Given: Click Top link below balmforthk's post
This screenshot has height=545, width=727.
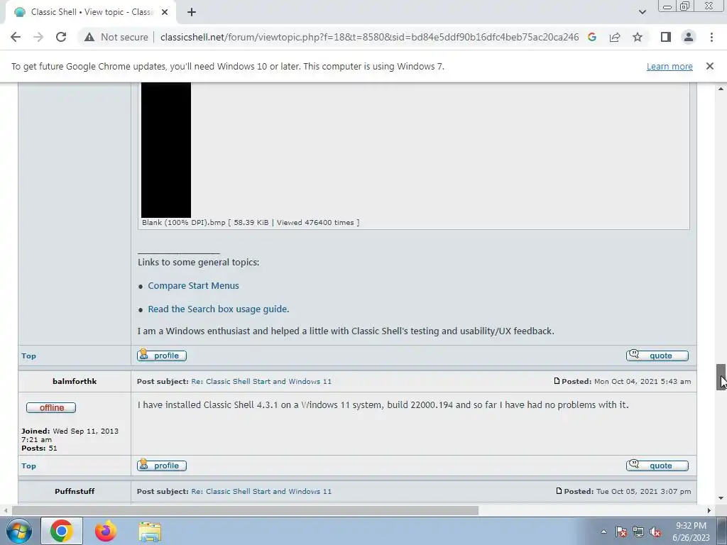Looking at the screenshot, I should (x=28, y=466).
